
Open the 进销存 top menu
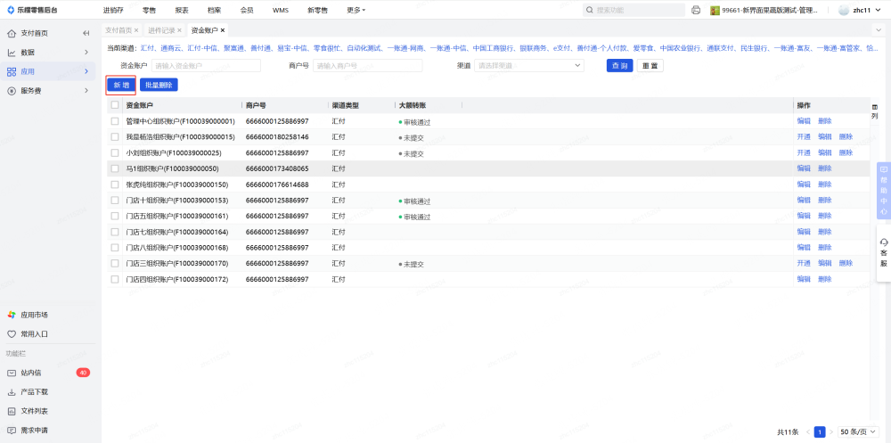113,10
